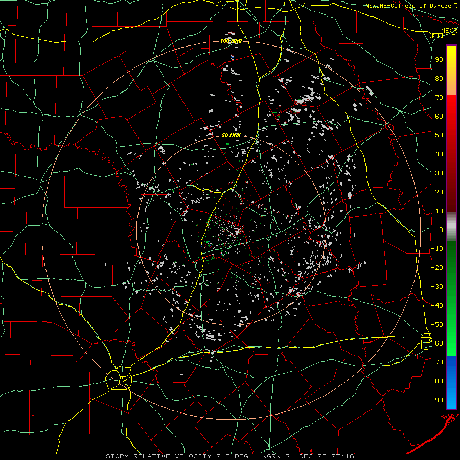Click the "50 NMI" range ring label
This screenshot has width=460, height=460.
pos(231,135)
